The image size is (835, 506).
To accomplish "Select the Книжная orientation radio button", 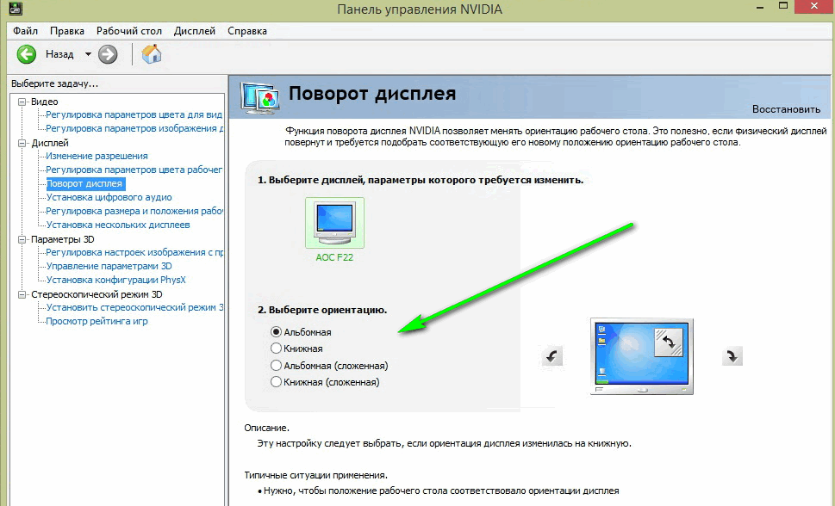I will click(277, 349).
